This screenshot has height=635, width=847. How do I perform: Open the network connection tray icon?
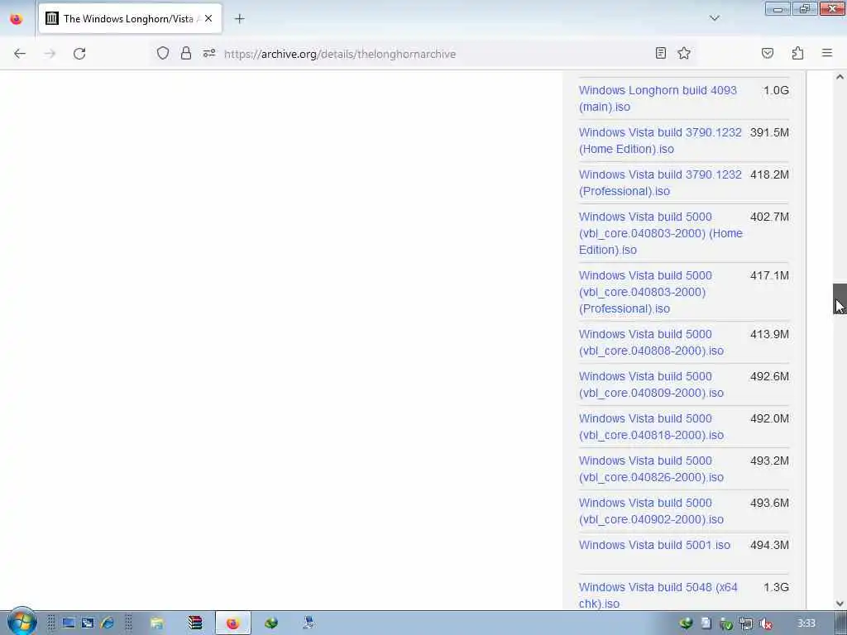click(x=745, y=624)
